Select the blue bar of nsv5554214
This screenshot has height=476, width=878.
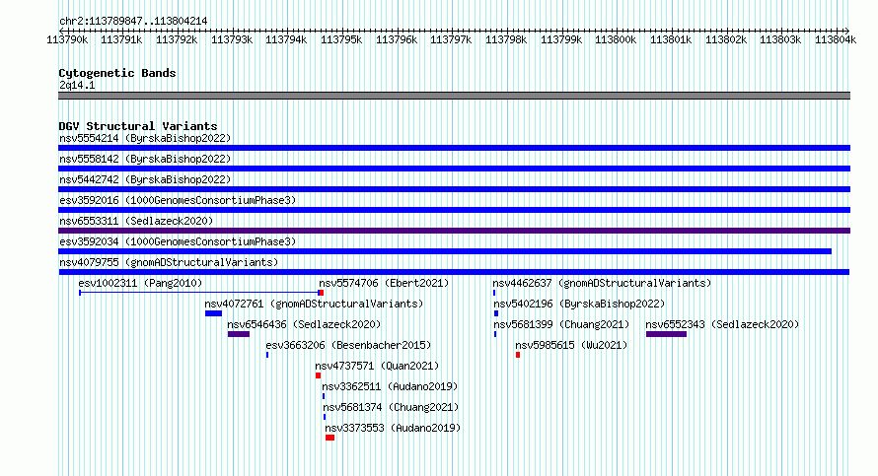454,148
